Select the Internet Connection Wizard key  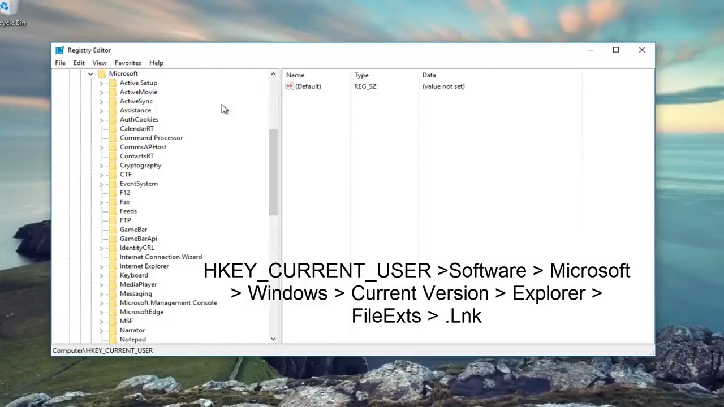coord(161,257)
